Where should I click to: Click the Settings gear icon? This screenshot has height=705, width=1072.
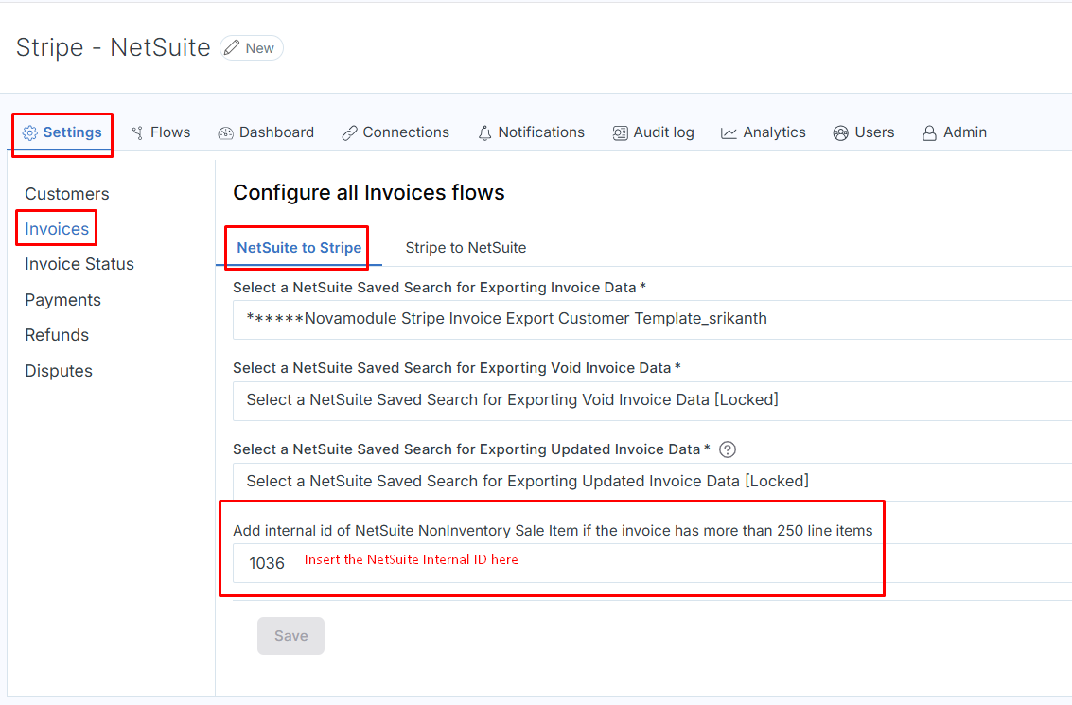coord(29,132)
